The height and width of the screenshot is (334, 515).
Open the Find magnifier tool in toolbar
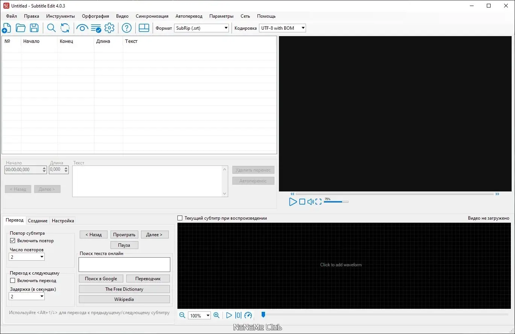(51, 28)
